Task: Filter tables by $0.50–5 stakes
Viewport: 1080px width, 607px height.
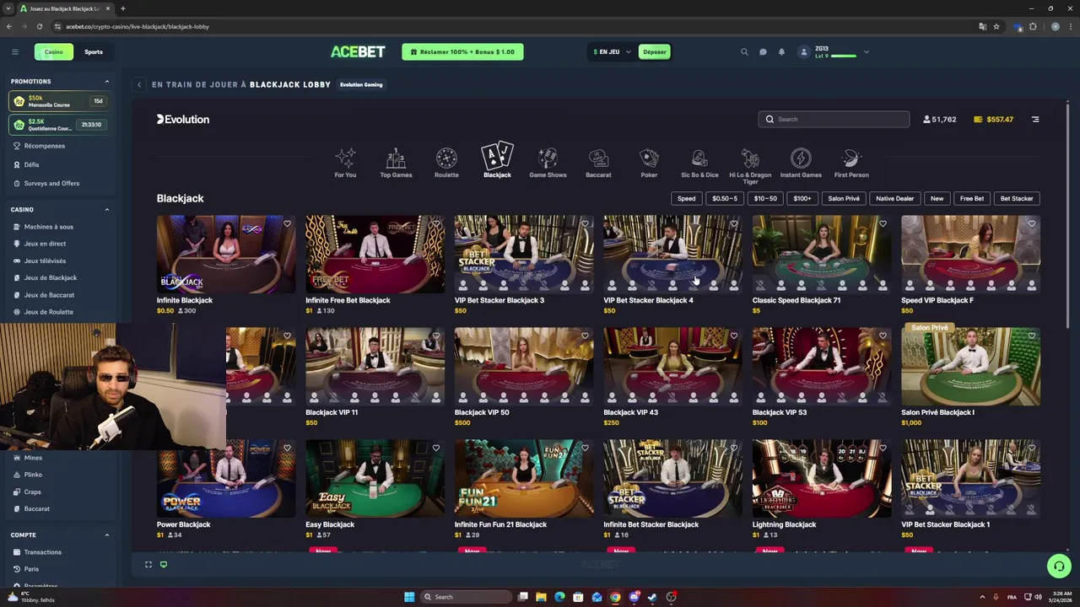Action: 725,198
